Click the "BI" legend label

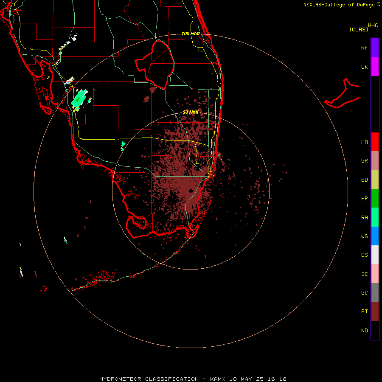364,311
